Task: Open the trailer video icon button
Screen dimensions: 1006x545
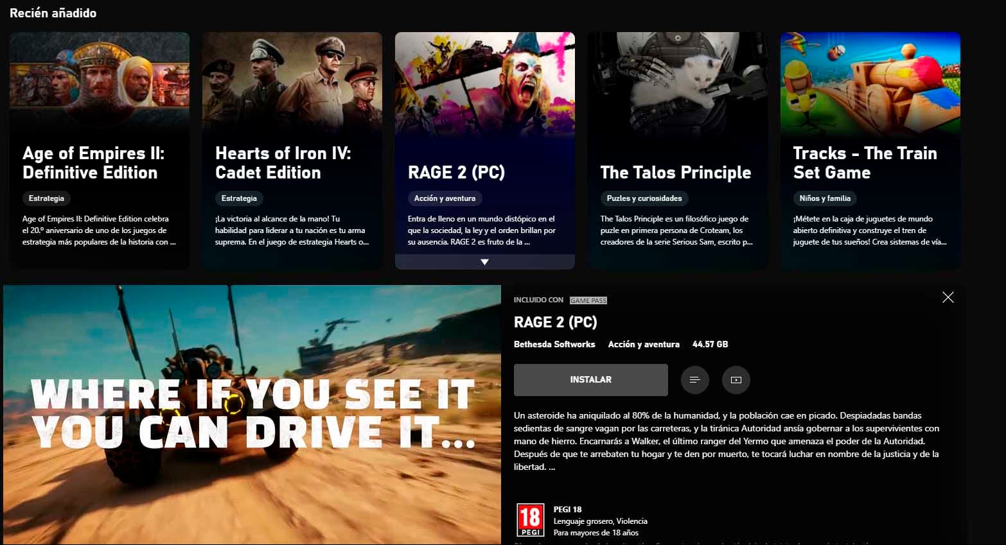Action: tap(736, 380)
